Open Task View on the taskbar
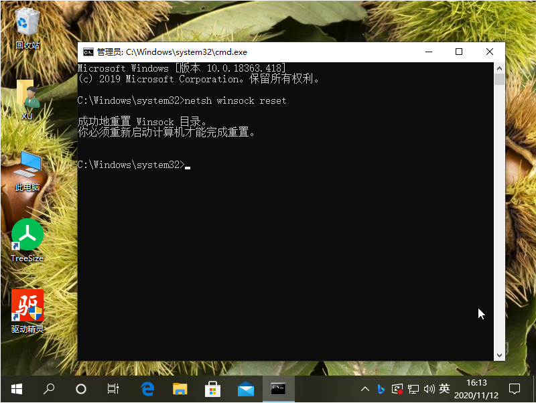Viewport: 536px width, 403px height. point(113,388)
